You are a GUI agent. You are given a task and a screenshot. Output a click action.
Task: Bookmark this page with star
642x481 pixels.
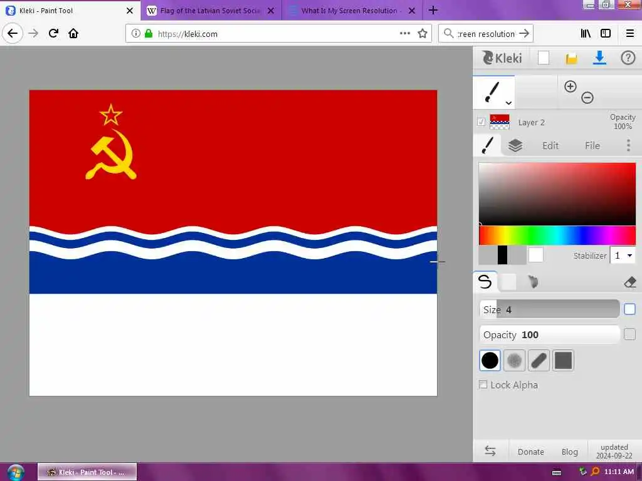point(422,34)
